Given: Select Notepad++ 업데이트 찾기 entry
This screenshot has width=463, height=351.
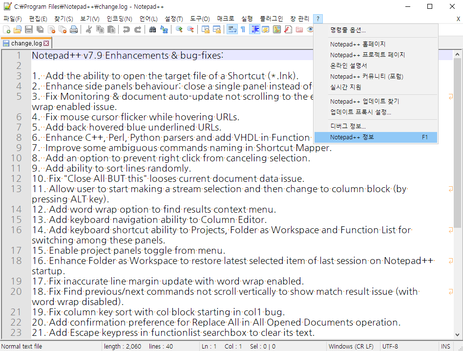Looking at the screenshot, I should 376,101.
